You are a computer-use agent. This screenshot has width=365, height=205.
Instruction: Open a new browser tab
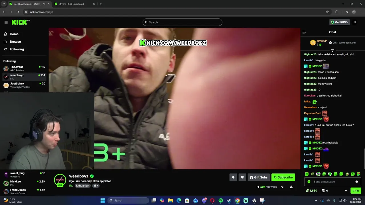tap(101, 4)
